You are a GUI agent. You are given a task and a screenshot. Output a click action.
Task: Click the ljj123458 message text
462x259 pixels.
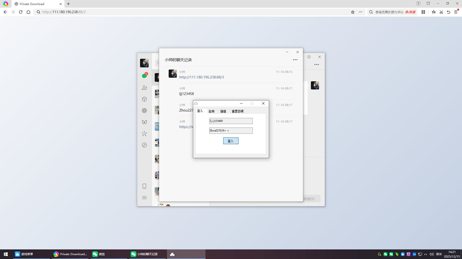point(187,94)
